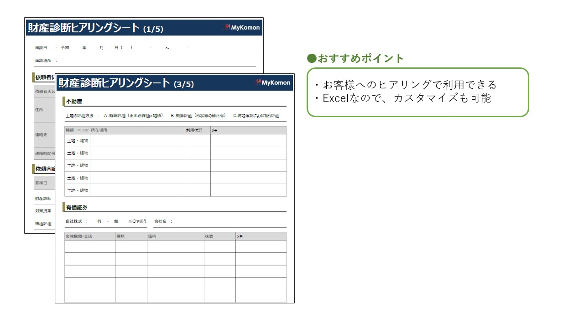Click the green bullet before おすすめポイント
This screenshot has height=328, width=584.
312,58
